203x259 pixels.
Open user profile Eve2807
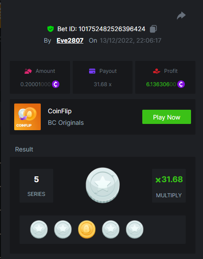pyautogui.click(x=70, y=40)
